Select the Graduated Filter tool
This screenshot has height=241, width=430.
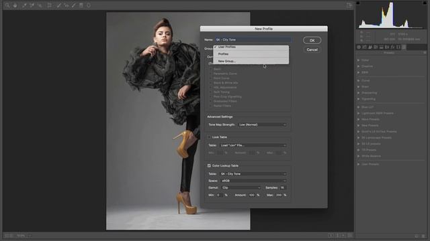pyautogui.click(x=81, y=5)
